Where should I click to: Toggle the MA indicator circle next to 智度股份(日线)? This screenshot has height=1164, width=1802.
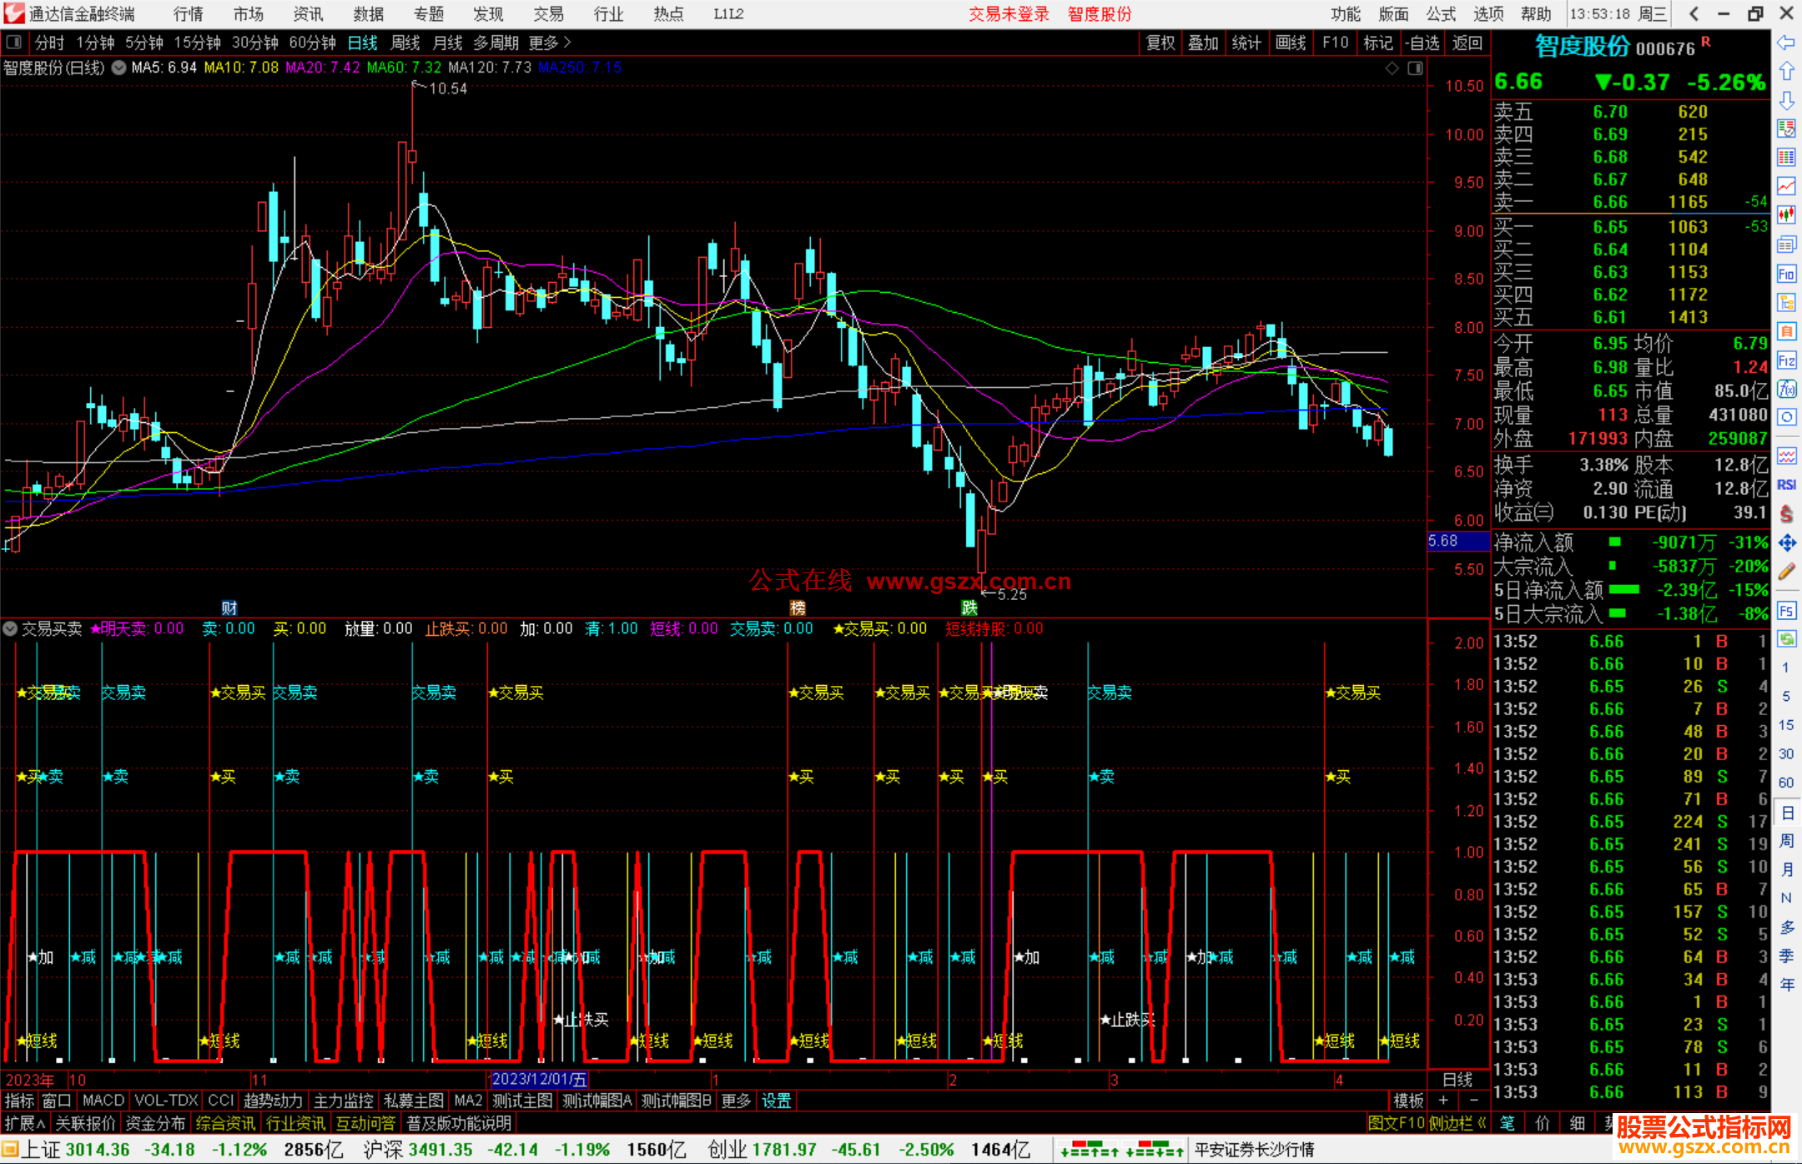pyautogui.click(x=119, y=68)
